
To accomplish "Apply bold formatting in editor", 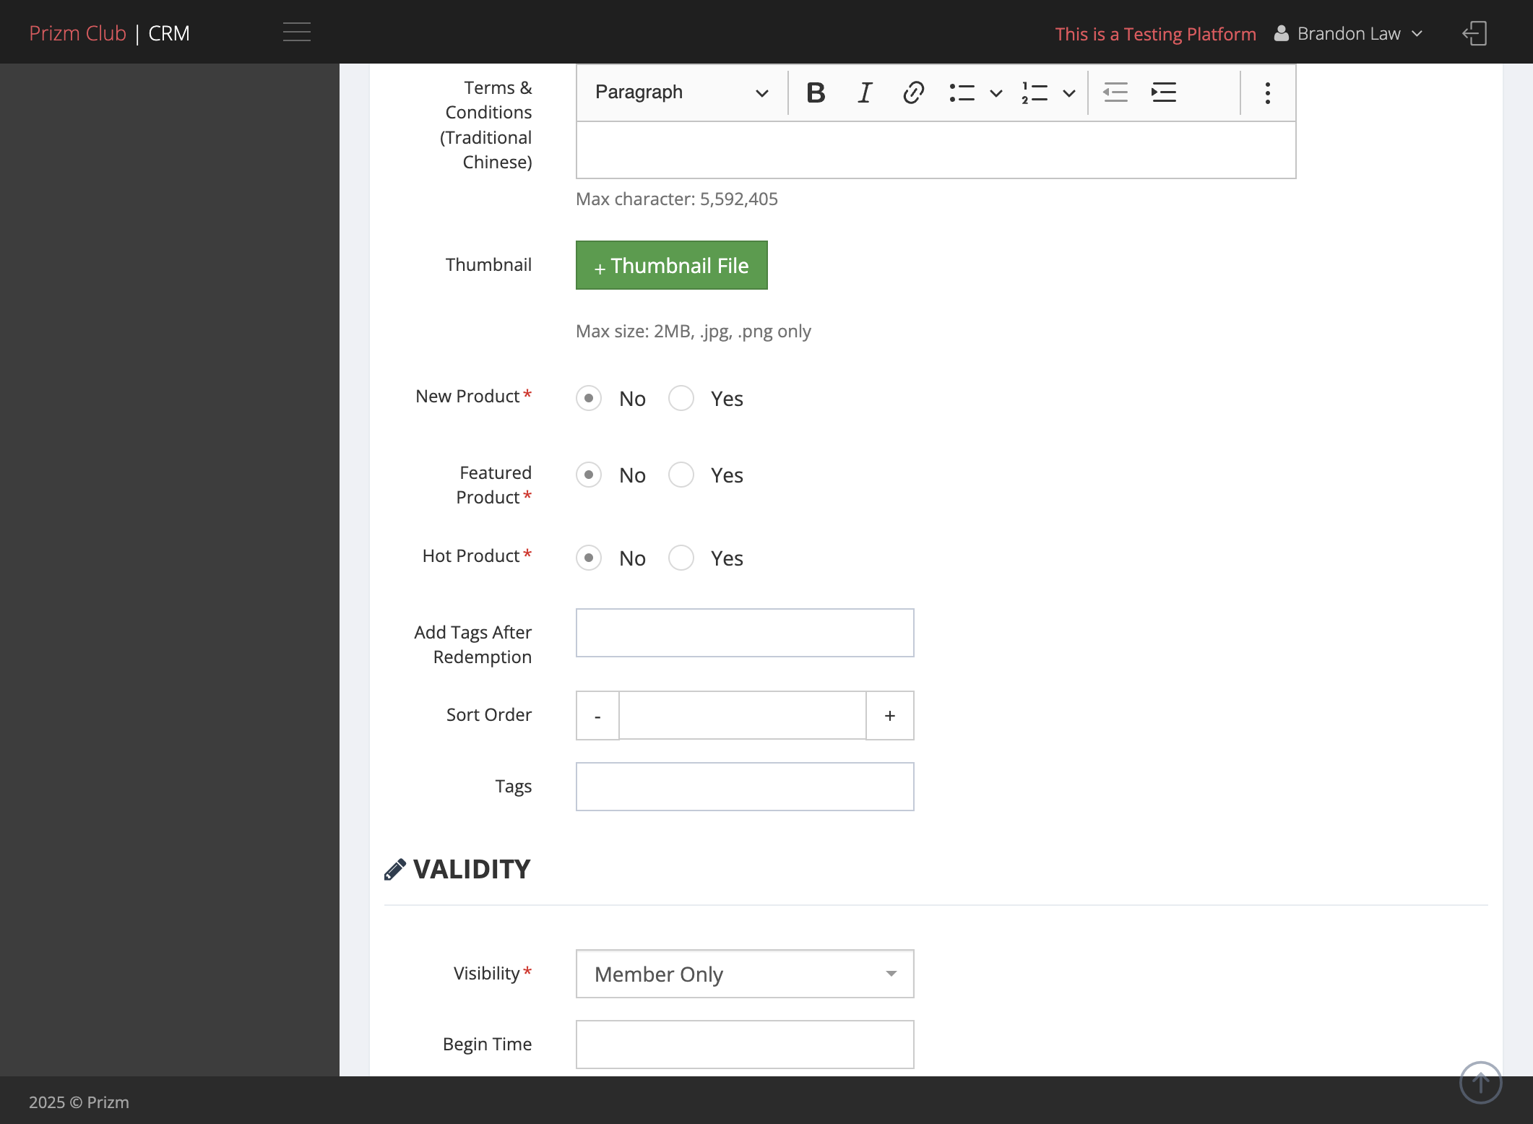I will pyautogui.click(x=816, y=92).
